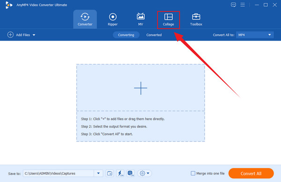Viewport: 281px width, 182px height.
Task: Open the Converter tab
Action: coord(85,19)
